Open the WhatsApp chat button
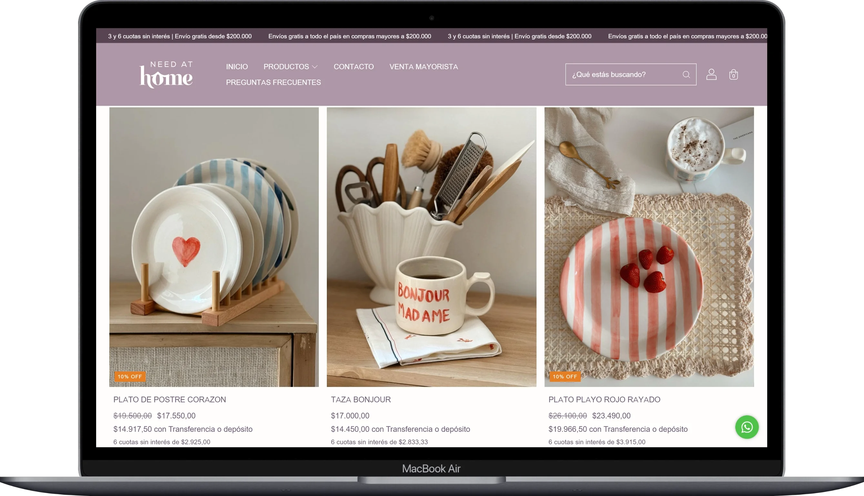 click(x=747, y=427)
